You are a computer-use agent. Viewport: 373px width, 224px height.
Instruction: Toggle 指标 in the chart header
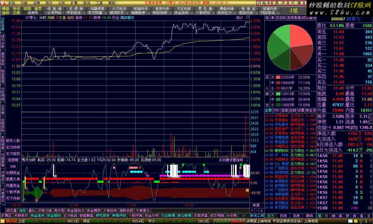point(71,18)
